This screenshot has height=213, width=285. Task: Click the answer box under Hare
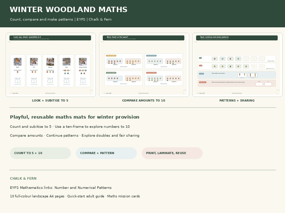[x=67, y=81]
